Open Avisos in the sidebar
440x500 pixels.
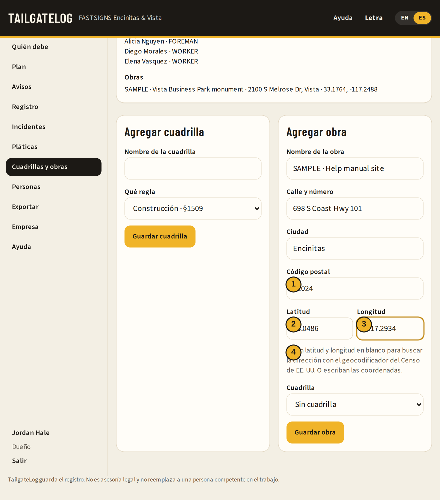pyautogui.click(x=54, y=87)
